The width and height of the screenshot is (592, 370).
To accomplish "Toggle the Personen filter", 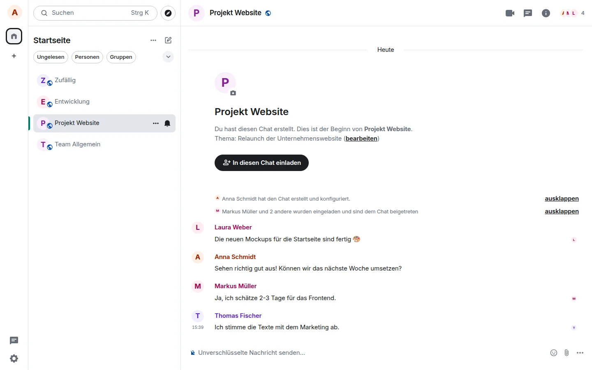I will [x=87, y=57].
